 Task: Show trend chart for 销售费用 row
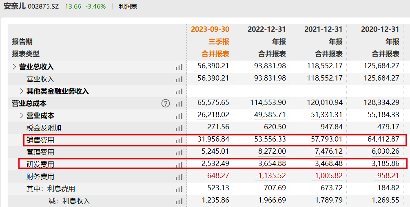pyautogui.click(x=179, y=140)
